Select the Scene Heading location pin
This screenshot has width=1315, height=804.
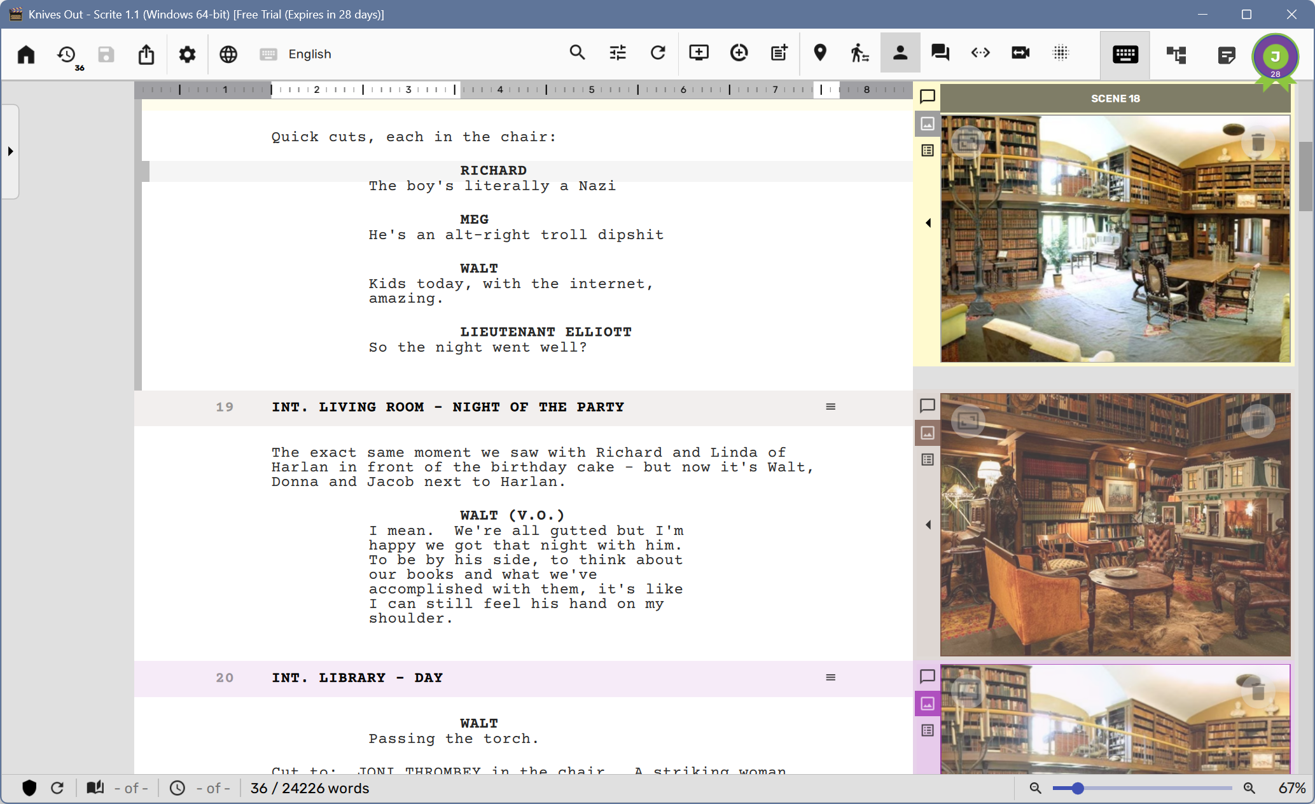point(820,53)
